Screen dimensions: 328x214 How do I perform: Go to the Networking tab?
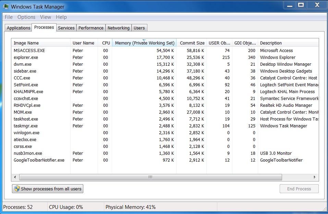pos(118,28)
